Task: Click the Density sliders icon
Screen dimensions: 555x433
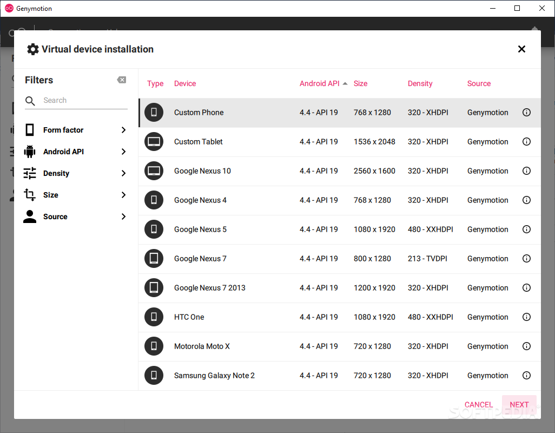Action: point(30,173)
